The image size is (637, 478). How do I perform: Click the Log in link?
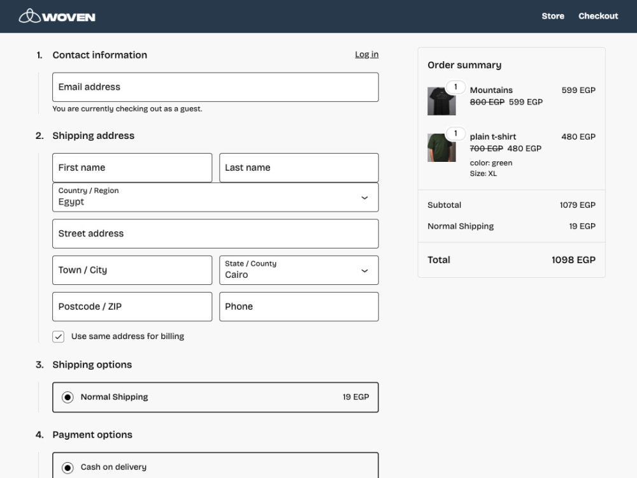(366, 54)
